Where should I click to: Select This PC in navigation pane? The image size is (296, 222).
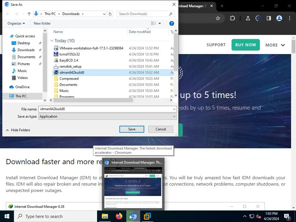(x=21, y=96)
